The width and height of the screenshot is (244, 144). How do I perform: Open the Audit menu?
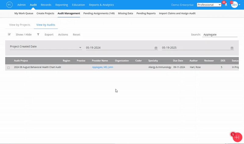coord(33,5)
